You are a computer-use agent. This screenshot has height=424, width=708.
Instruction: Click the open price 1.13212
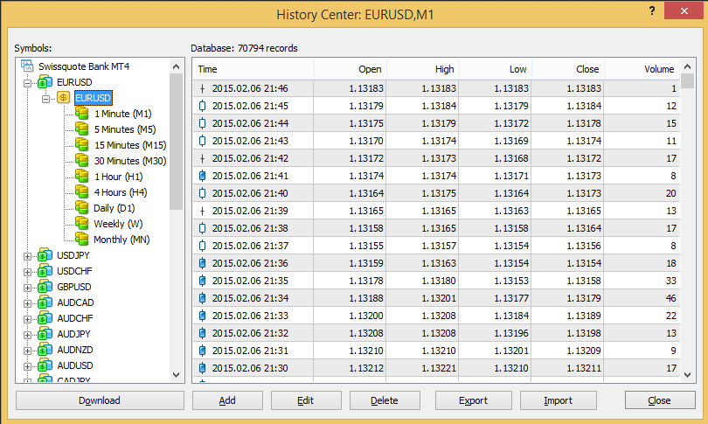point(366,368)
